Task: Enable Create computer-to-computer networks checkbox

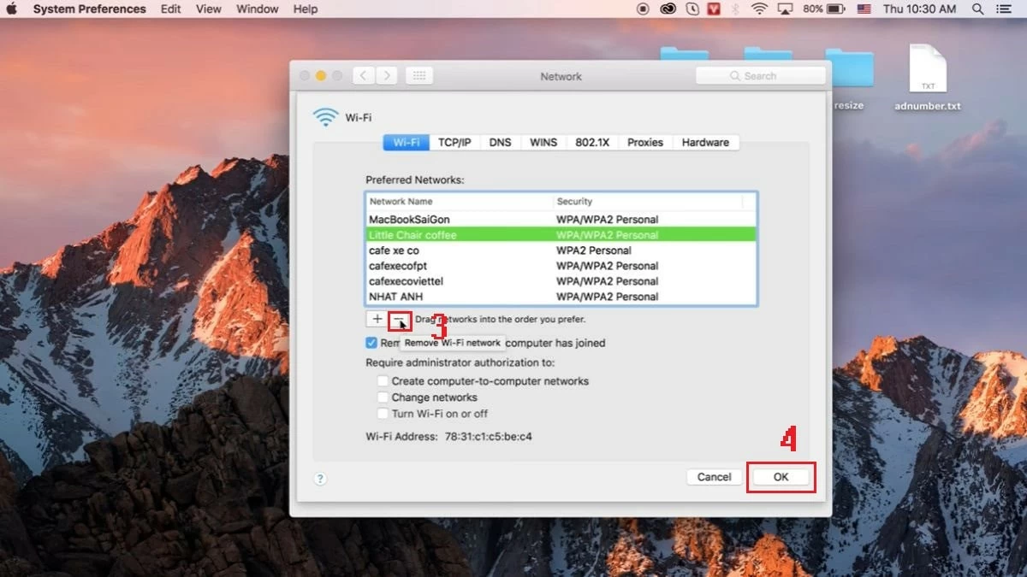Action: 383,381
